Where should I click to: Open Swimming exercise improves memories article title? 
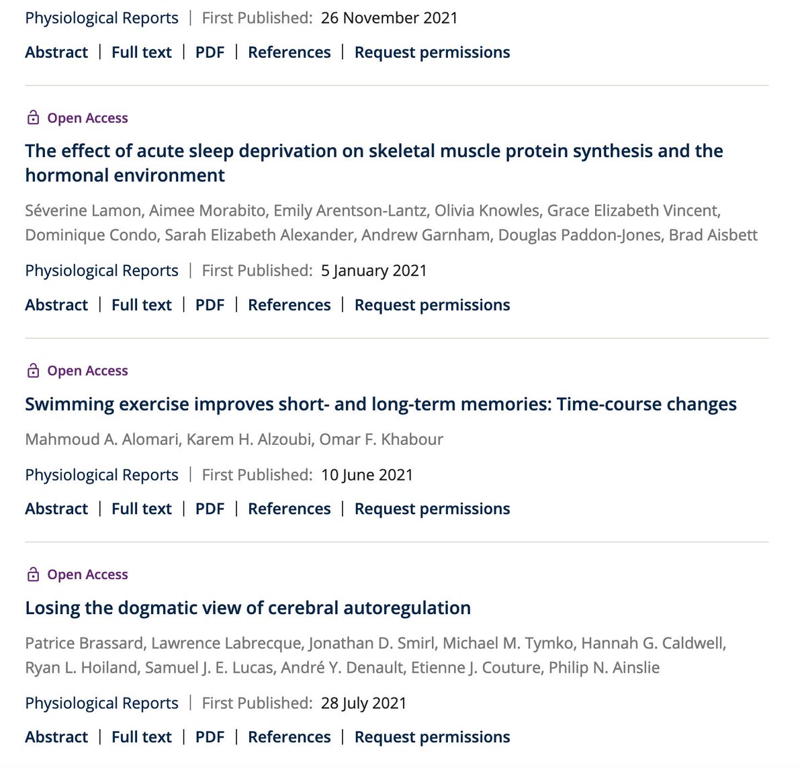tap(381, 404)
